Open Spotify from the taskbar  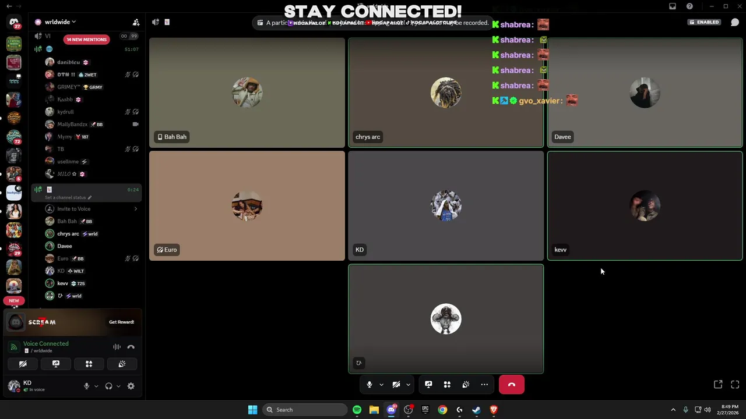point(357,410)
